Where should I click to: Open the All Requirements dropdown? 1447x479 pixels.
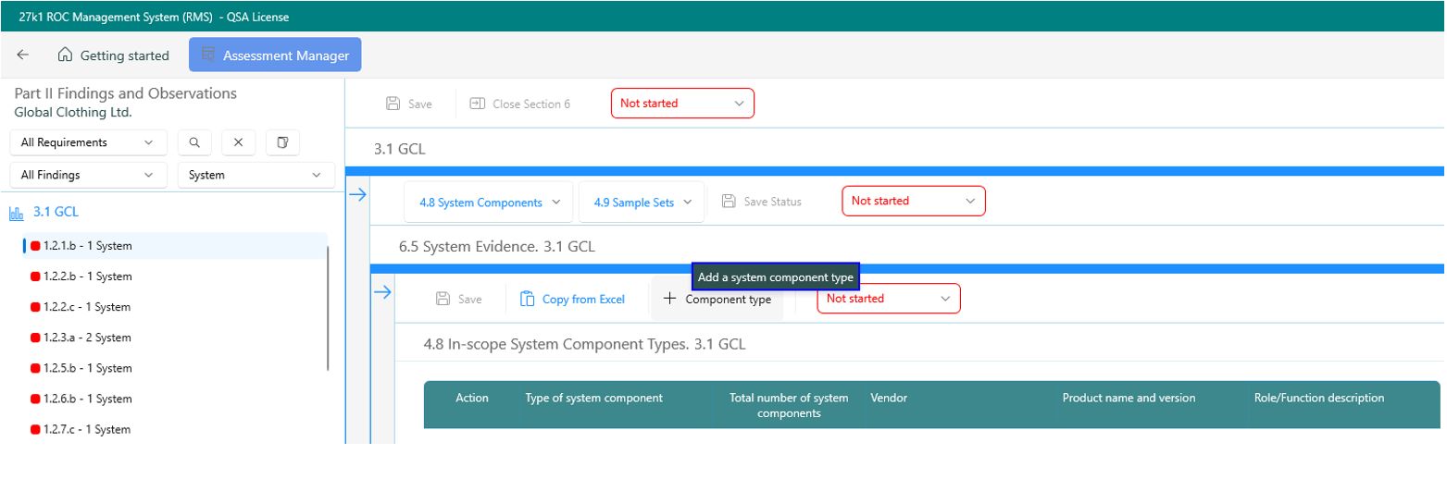click(x=88, y=142)
